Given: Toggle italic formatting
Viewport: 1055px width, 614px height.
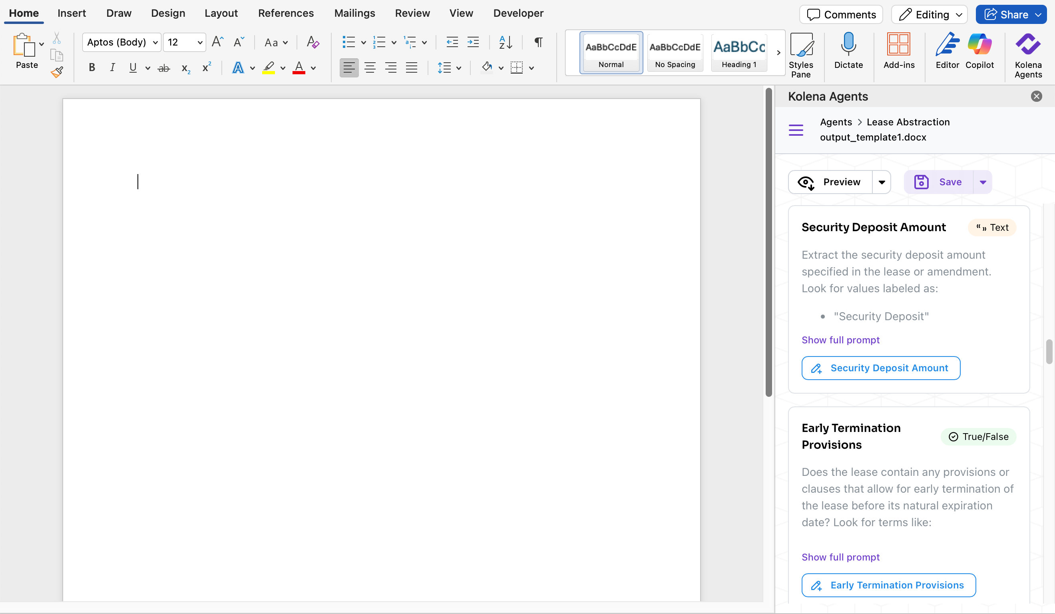Looking at the screenshot, I should click(x=112, y=67).
